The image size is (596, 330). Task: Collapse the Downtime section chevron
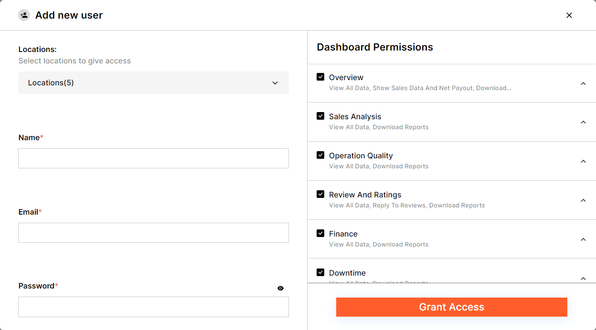[x=583, y=278]
